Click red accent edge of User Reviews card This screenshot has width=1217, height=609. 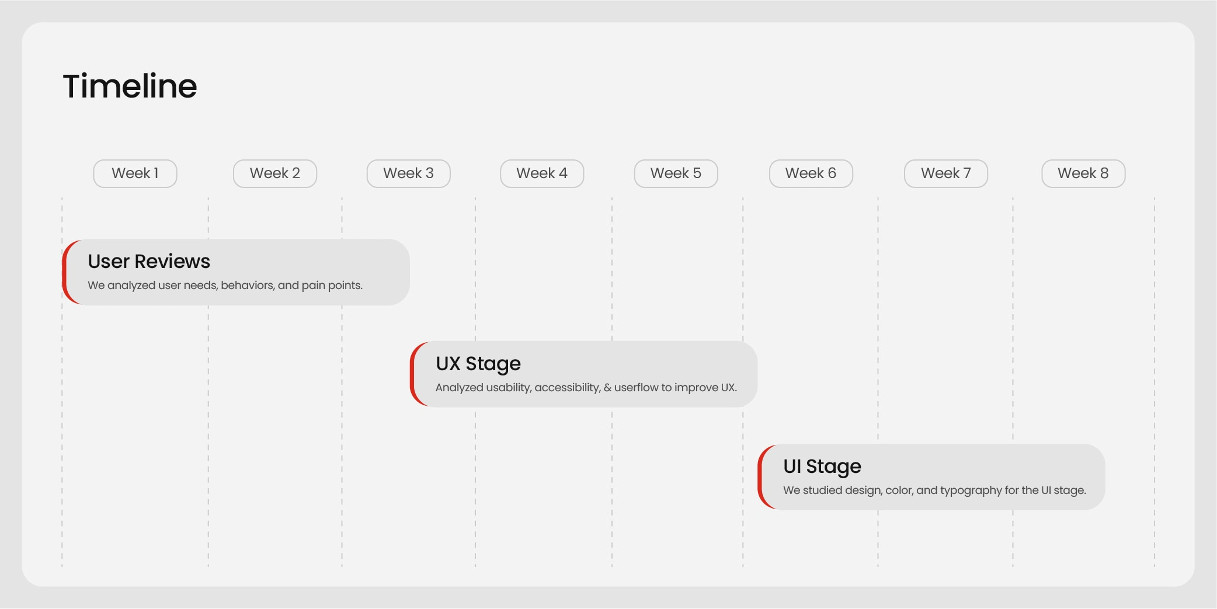click(64, 272)
